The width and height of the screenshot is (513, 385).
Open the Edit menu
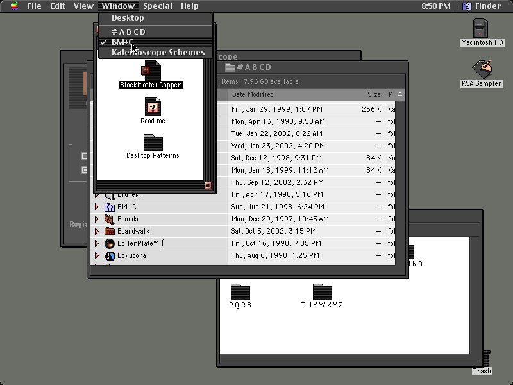click(58, 6)
